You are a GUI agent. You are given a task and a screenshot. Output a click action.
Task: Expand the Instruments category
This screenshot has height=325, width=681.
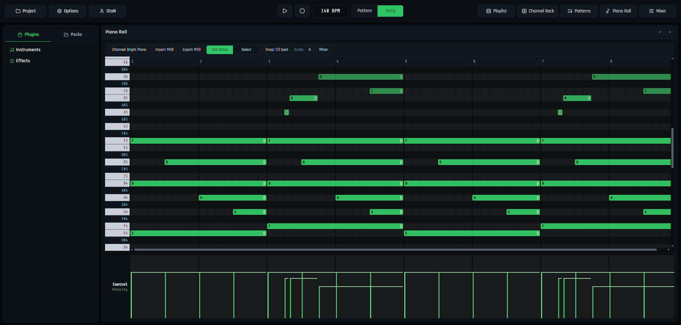tap(25, 50)
